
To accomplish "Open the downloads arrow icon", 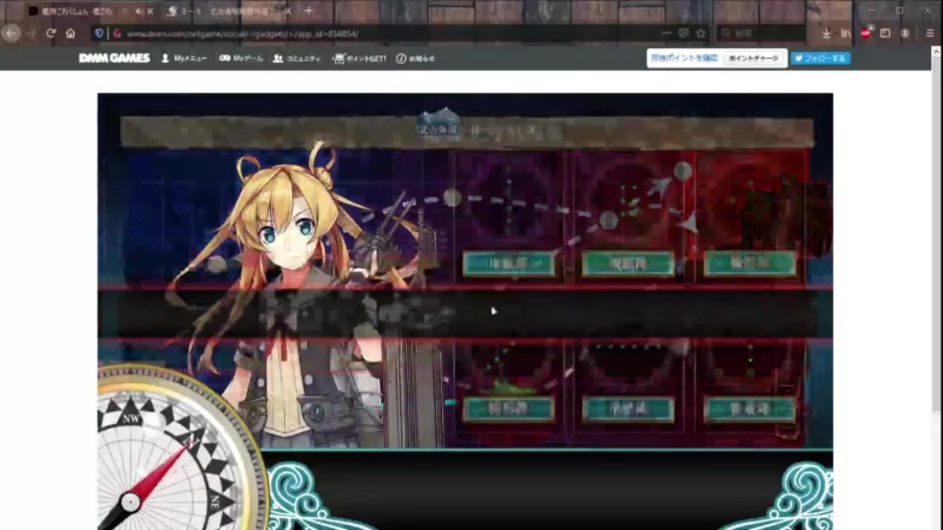I will (x=826, y=33).
